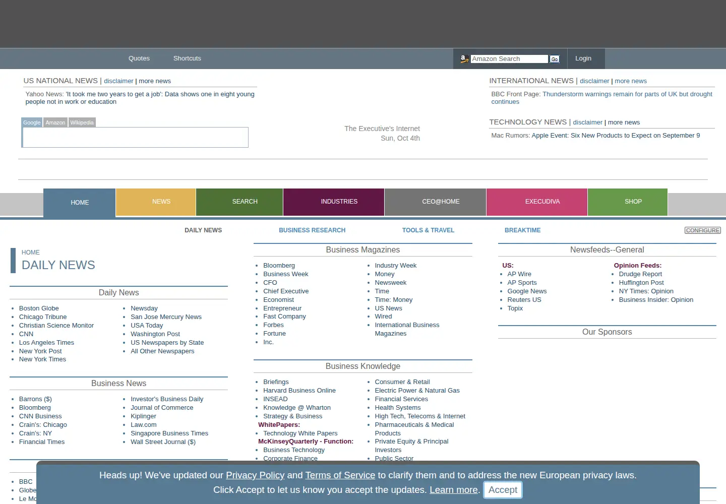The image size is (726, 504).
Task: Open the CEO@HOME navigation tab
Action: tap(436, 202)
